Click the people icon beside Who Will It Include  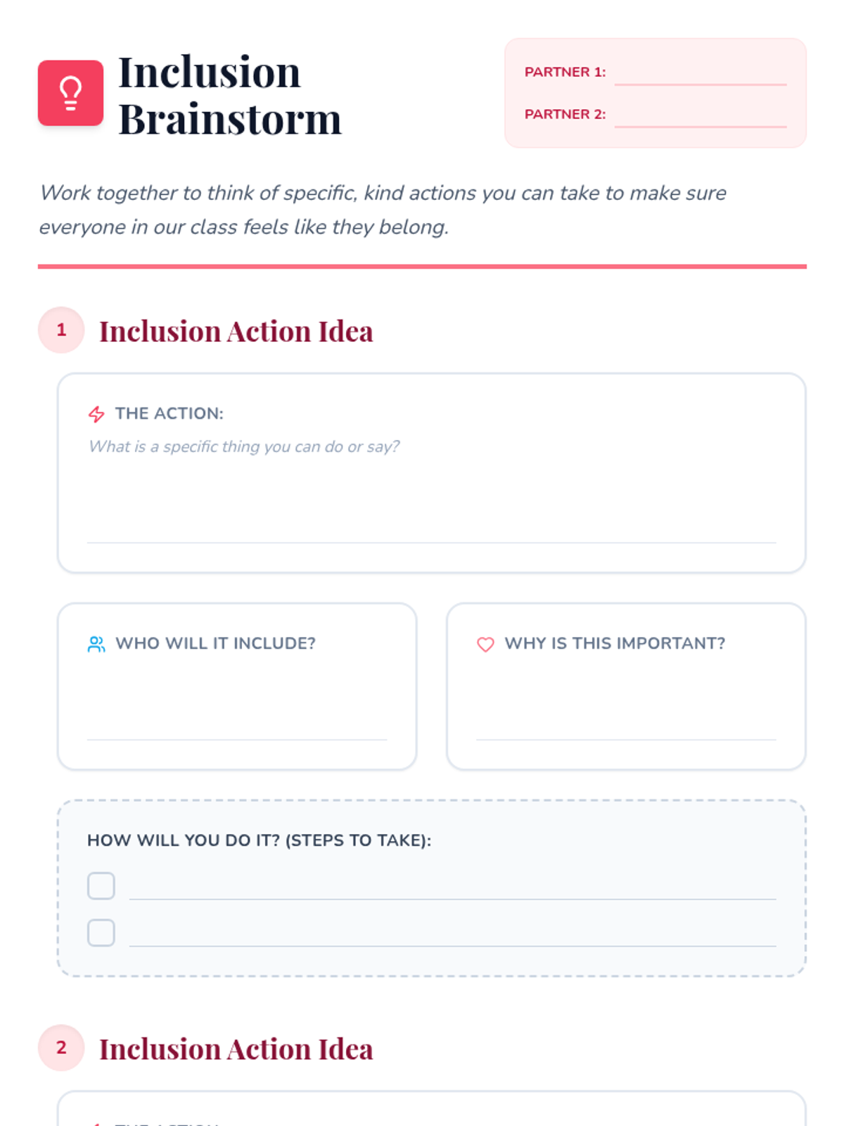pos(96,644)
